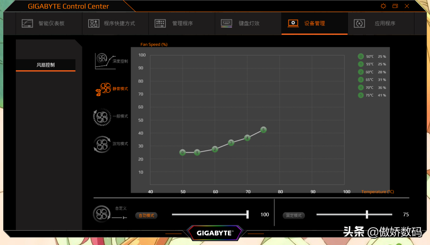
Task: Enable 固定模式 fixed mode
Action: coord(294,216)
